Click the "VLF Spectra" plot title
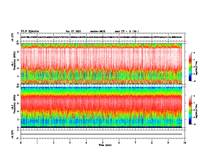Image resolution: width=208 pixels, height=160 pixels. coord(30,31)
